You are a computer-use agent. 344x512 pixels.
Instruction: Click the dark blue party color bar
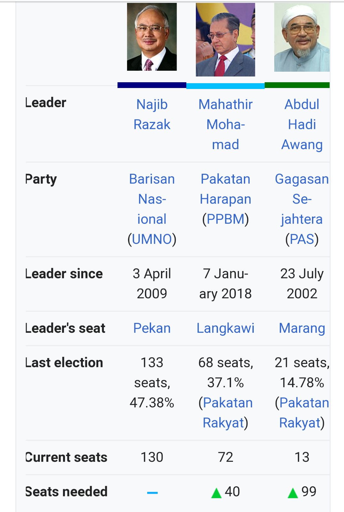[152, 85]
